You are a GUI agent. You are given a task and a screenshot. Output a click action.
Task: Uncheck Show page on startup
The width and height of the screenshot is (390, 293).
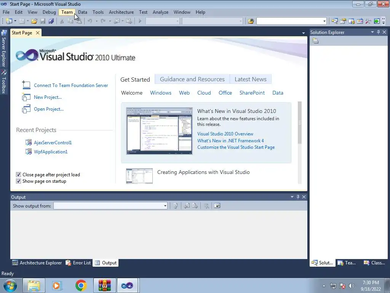[18, 181]
